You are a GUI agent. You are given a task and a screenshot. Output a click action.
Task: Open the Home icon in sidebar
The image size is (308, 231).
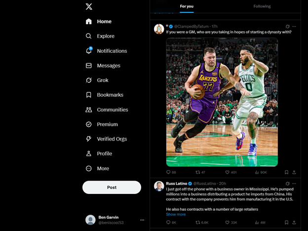click(88, 21)
